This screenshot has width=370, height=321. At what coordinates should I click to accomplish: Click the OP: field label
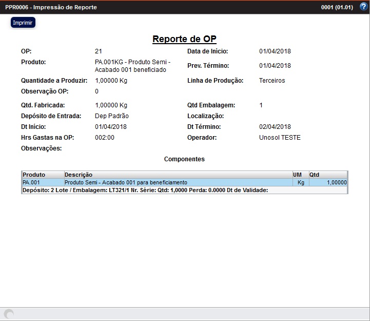pos(26,51)
